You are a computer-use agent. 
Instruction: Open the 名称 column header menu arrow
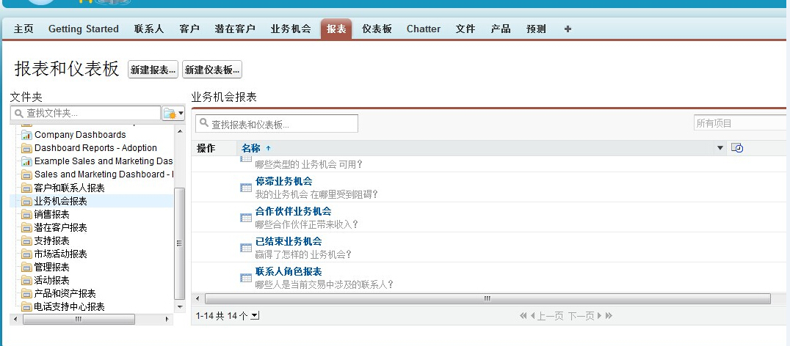[720, 148]
